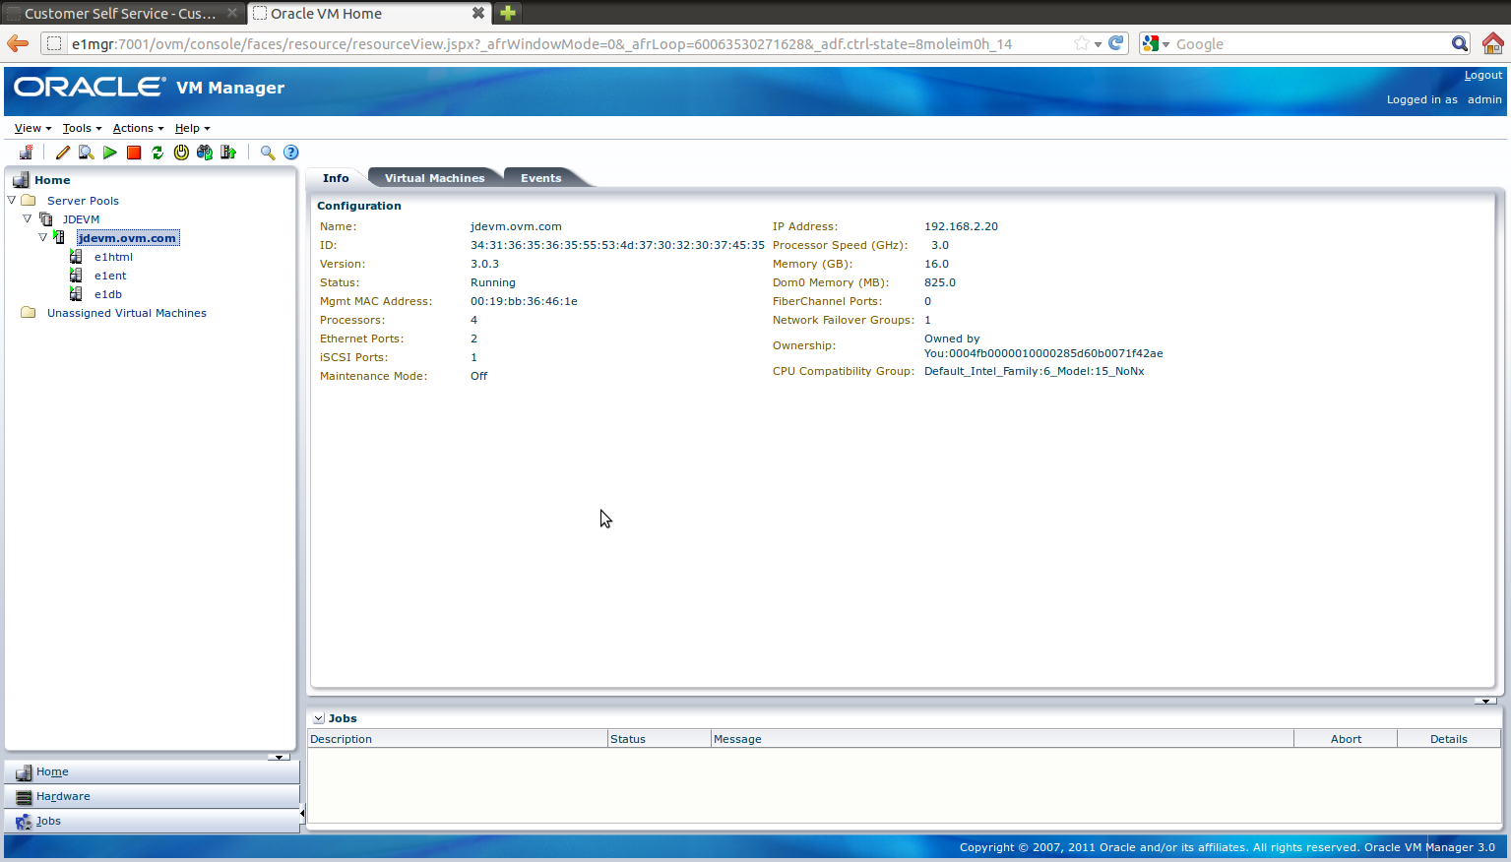Open the Help dropdown menu
The width and height of the screenshot is (1511, 862).
click(x=192, y=128)
